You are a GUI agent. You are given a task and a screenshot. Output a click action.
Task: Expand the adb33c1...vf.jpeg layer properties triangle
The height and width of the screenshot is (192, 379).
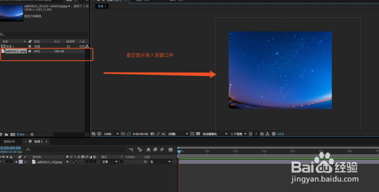(16, 162)
